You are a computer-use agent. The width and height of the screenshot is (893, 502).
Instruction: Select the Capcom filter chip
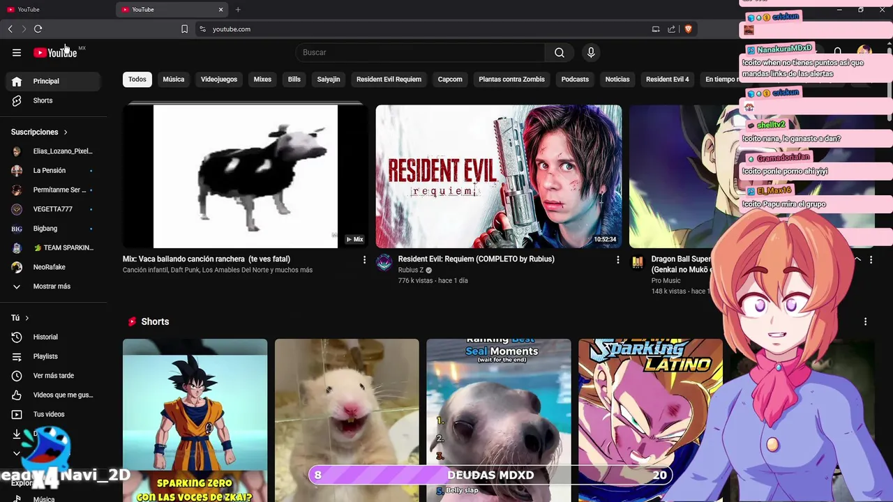click(450, 79)
